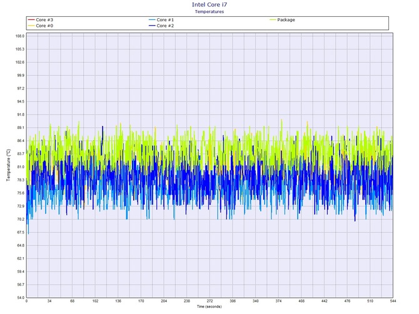Click the 56.7 y-axis value
The height and width of the screenshot is (314, 419).
[x=21, y=285]
